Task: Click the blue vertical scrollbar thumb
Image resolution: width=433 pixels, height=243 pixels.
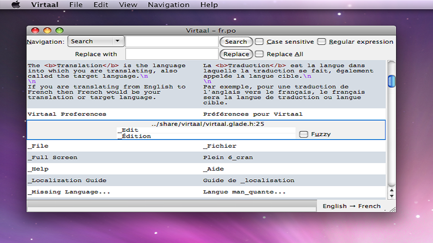Action: tap(392, 81)
